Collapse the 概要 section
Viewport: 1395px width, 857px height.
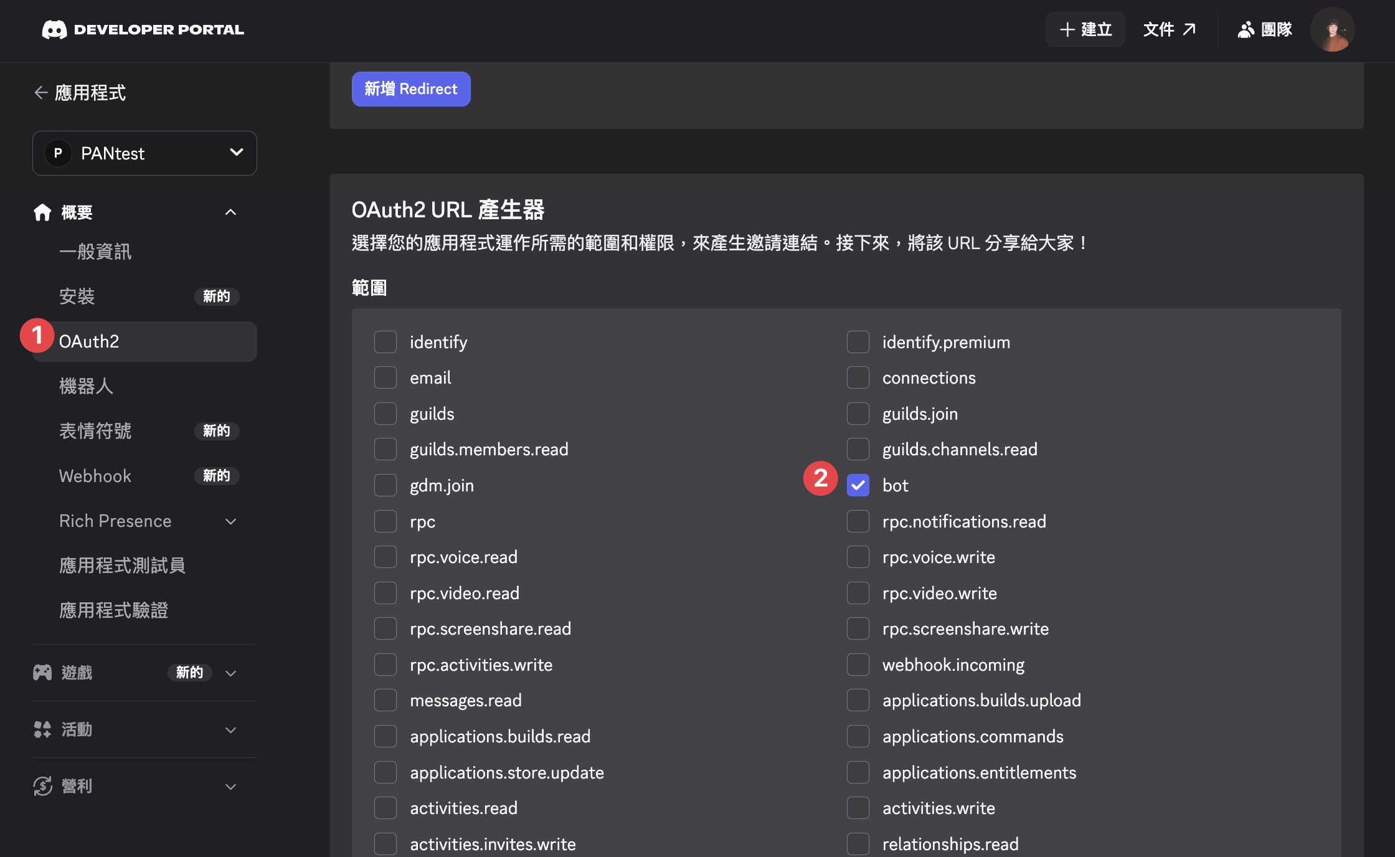[231, 212]
